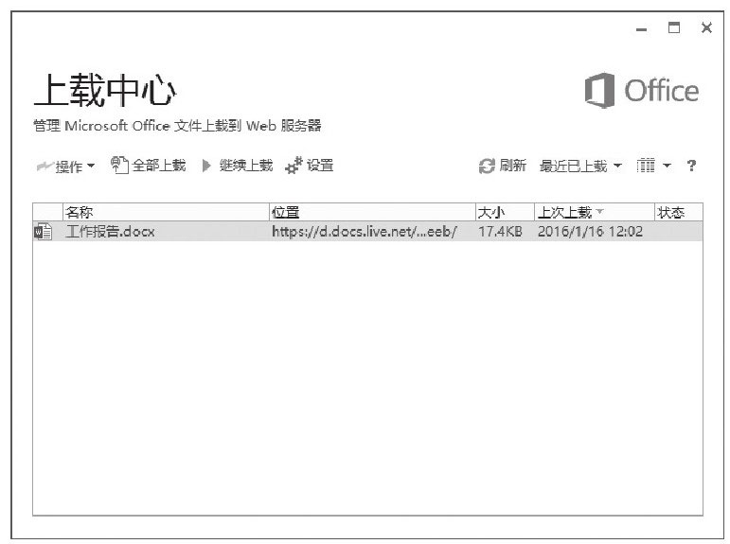Open the 操作 actions dropdown
730x544 pixels.
point(65,166)
